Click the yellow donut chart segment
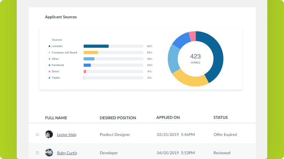 (x=191, y=80)
